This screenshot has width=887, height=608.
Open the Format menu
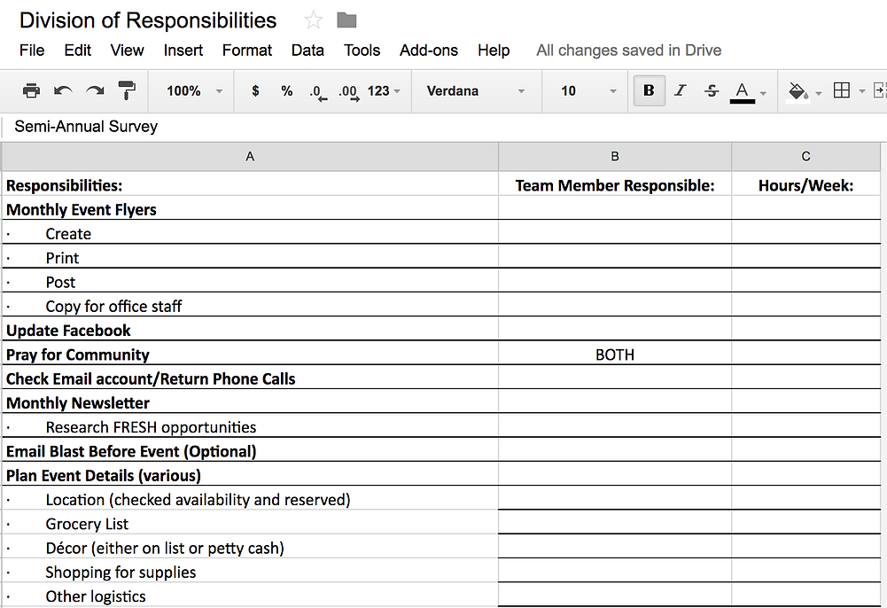(247, 51)
